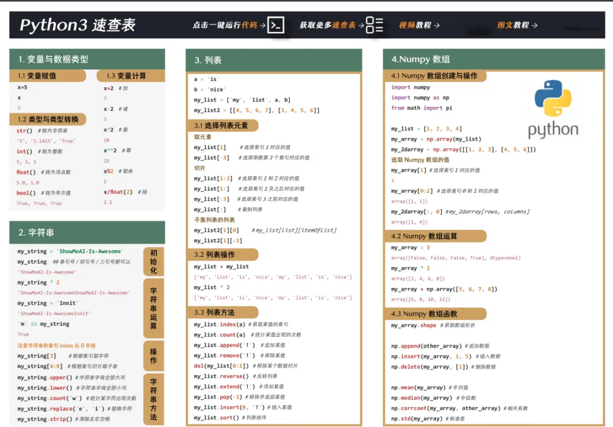Click the terminal run-code icon

276,25
